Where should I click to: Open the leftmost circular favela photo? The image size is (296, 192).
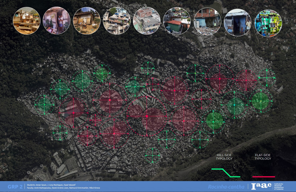pos(27,21)
